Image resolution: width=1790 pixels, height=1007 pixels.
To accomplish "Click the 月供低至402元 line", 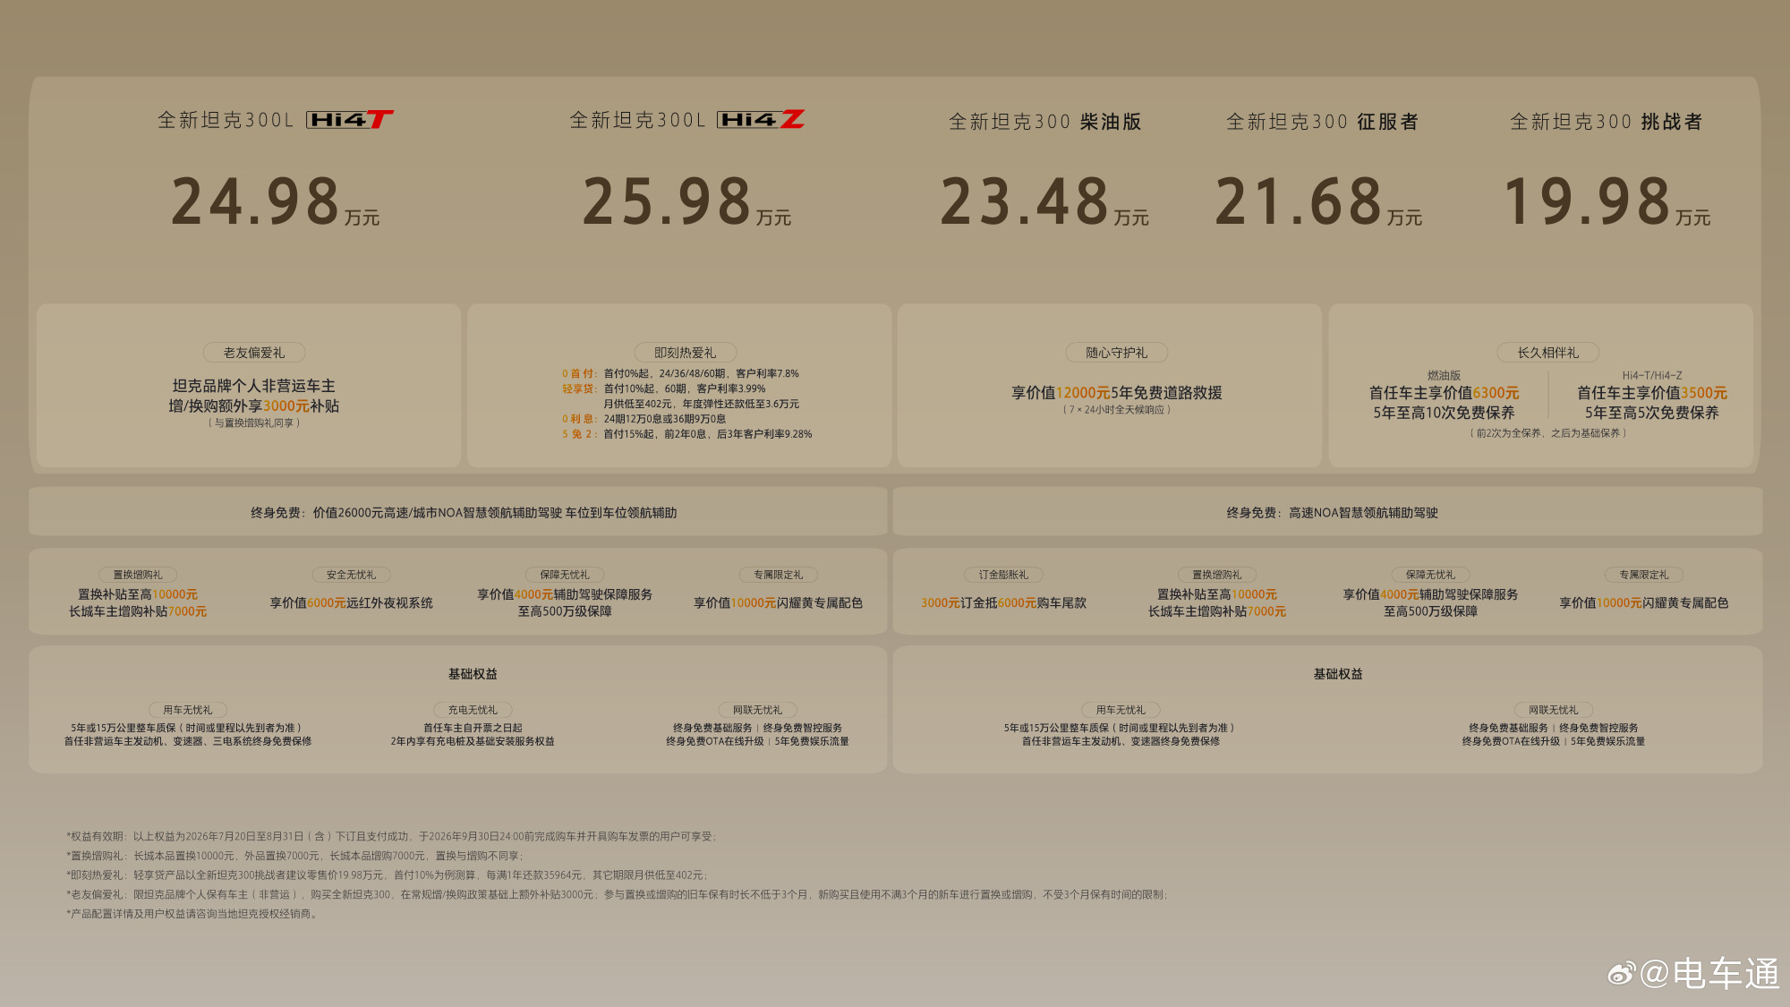I will tap(701, 404).
